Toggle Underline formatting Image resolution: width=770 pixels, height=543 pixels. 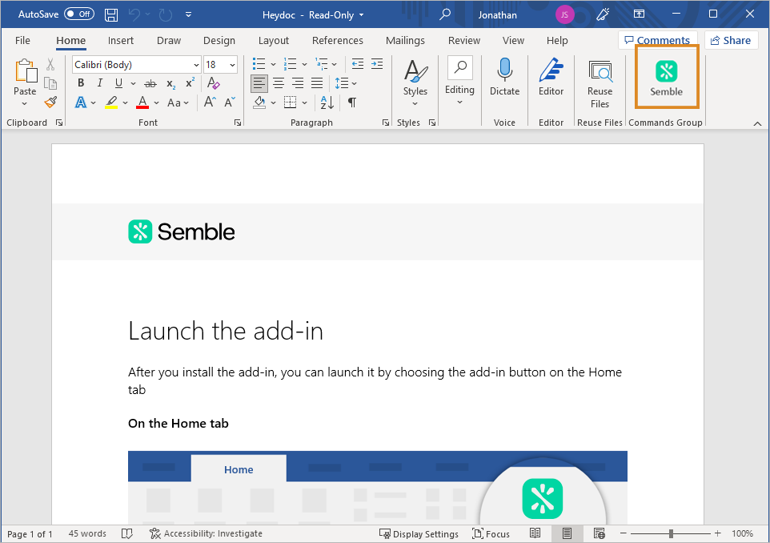[x=118, y=83]
